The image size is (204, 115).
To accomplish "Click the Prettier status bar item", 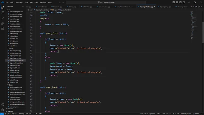I will click(x=196, y=114).
